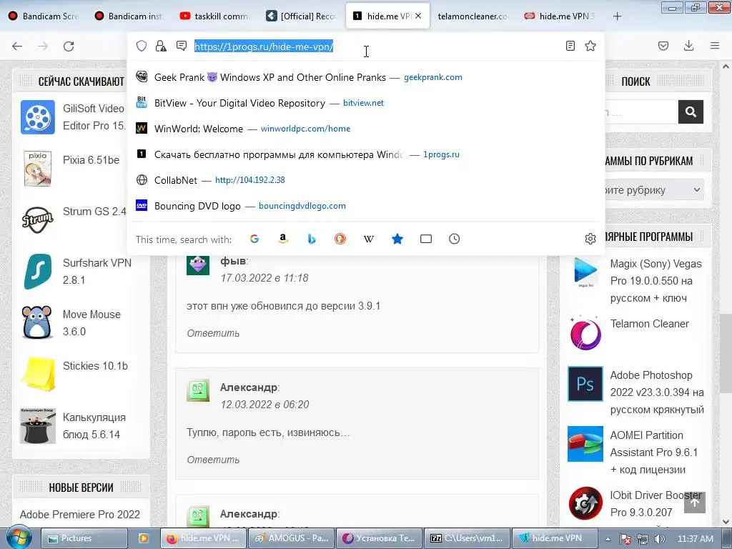Select BitView suggestion
This screenshot has height=549, width=732.
[365, 103]
